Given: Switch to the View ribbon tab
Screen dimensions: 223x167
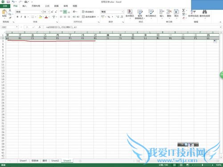Looking at the screenshot, I should (x=75, y=6).
